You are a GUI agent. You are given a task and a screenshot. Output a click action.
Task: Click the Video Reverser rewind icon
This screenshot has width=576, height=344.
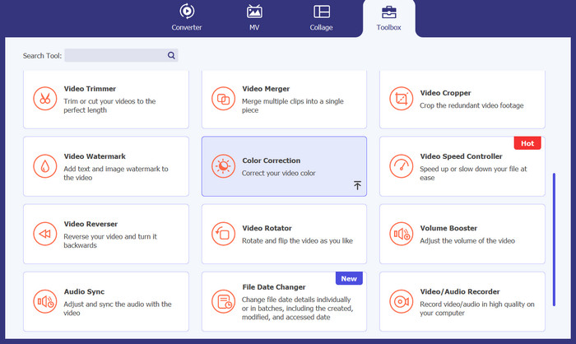point(44,234)
